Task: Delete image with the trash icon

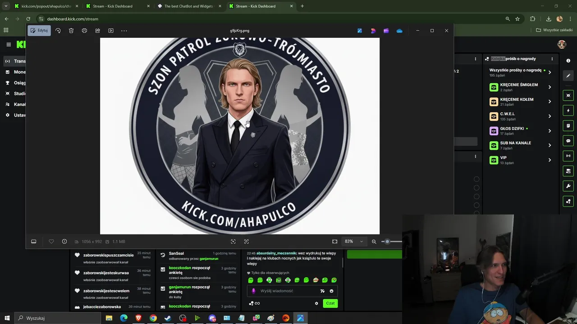Action: 71,31
